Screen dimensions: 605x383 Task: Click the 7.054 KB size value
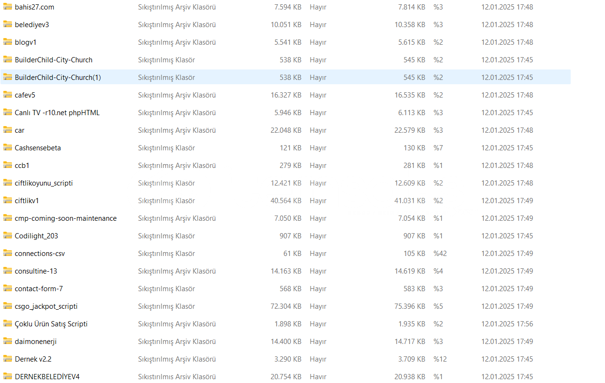pyautogui.click(x=412, y=218)
